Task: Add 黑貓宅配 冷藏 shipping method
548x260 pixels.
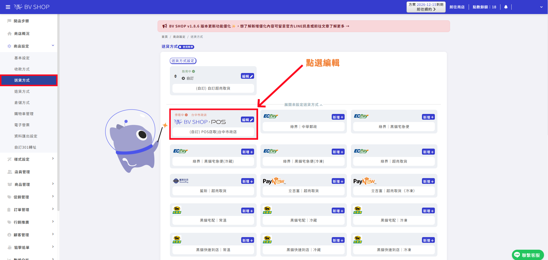Action: click(338, 211)
